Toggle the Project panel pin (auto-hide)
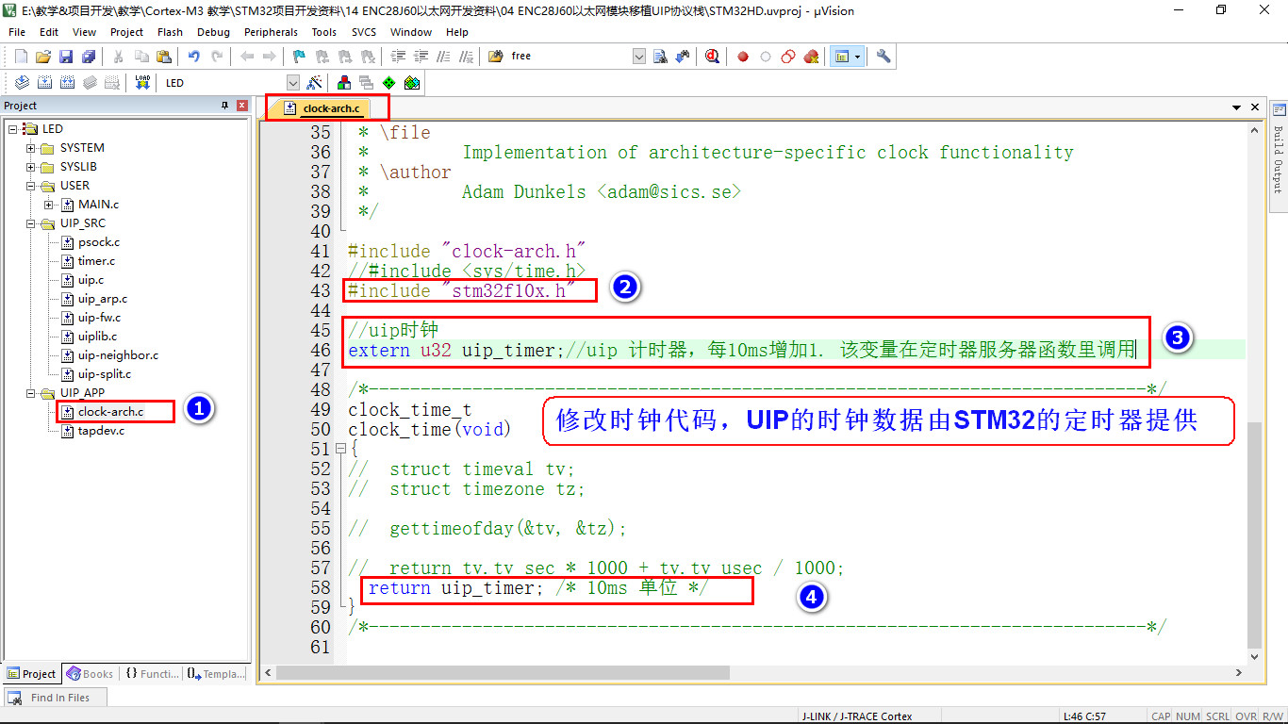The width and height of the screenshot is (1288, 724). point(224,106)
